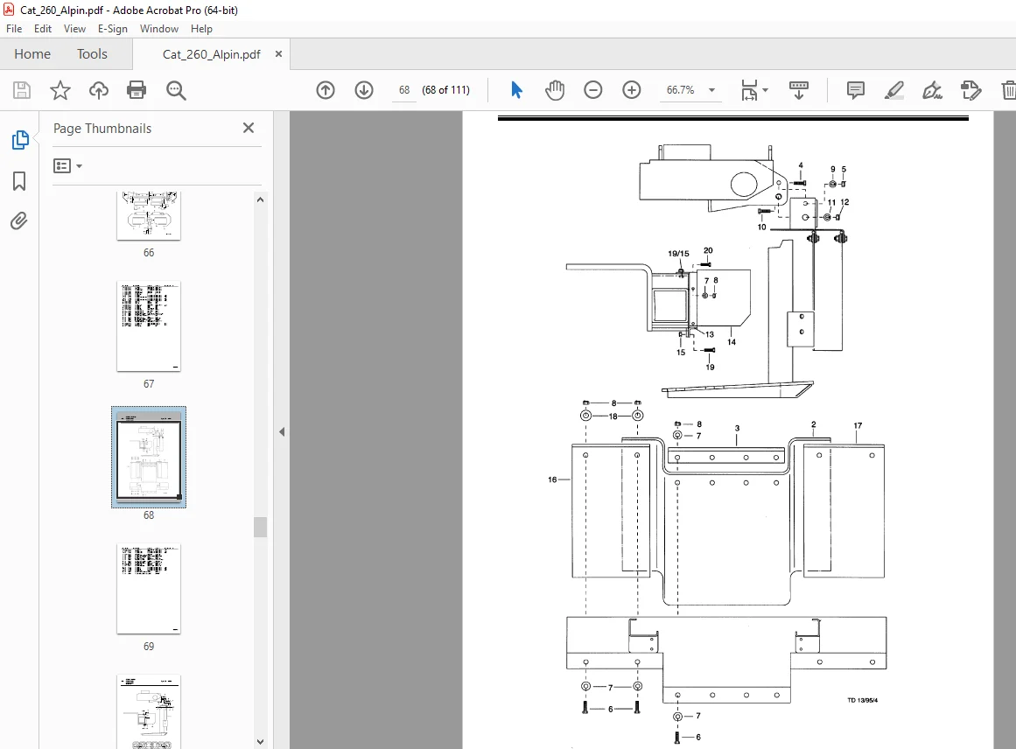Image resolution: width=1016 pixels, height=749 pixels.
Task: Click the 66.7% zoom value field
Action: (x=680, y=90)
